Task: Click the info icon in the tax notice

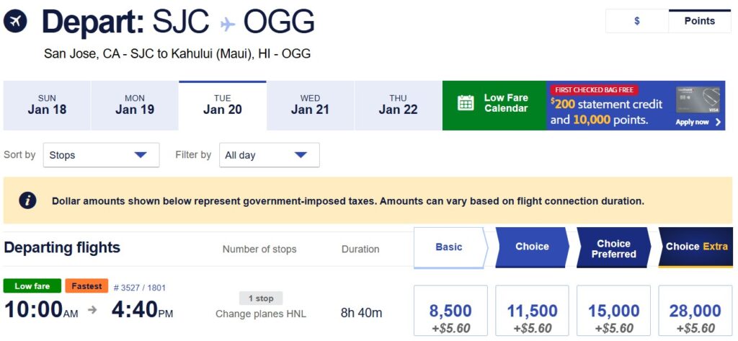Action: 27,200
